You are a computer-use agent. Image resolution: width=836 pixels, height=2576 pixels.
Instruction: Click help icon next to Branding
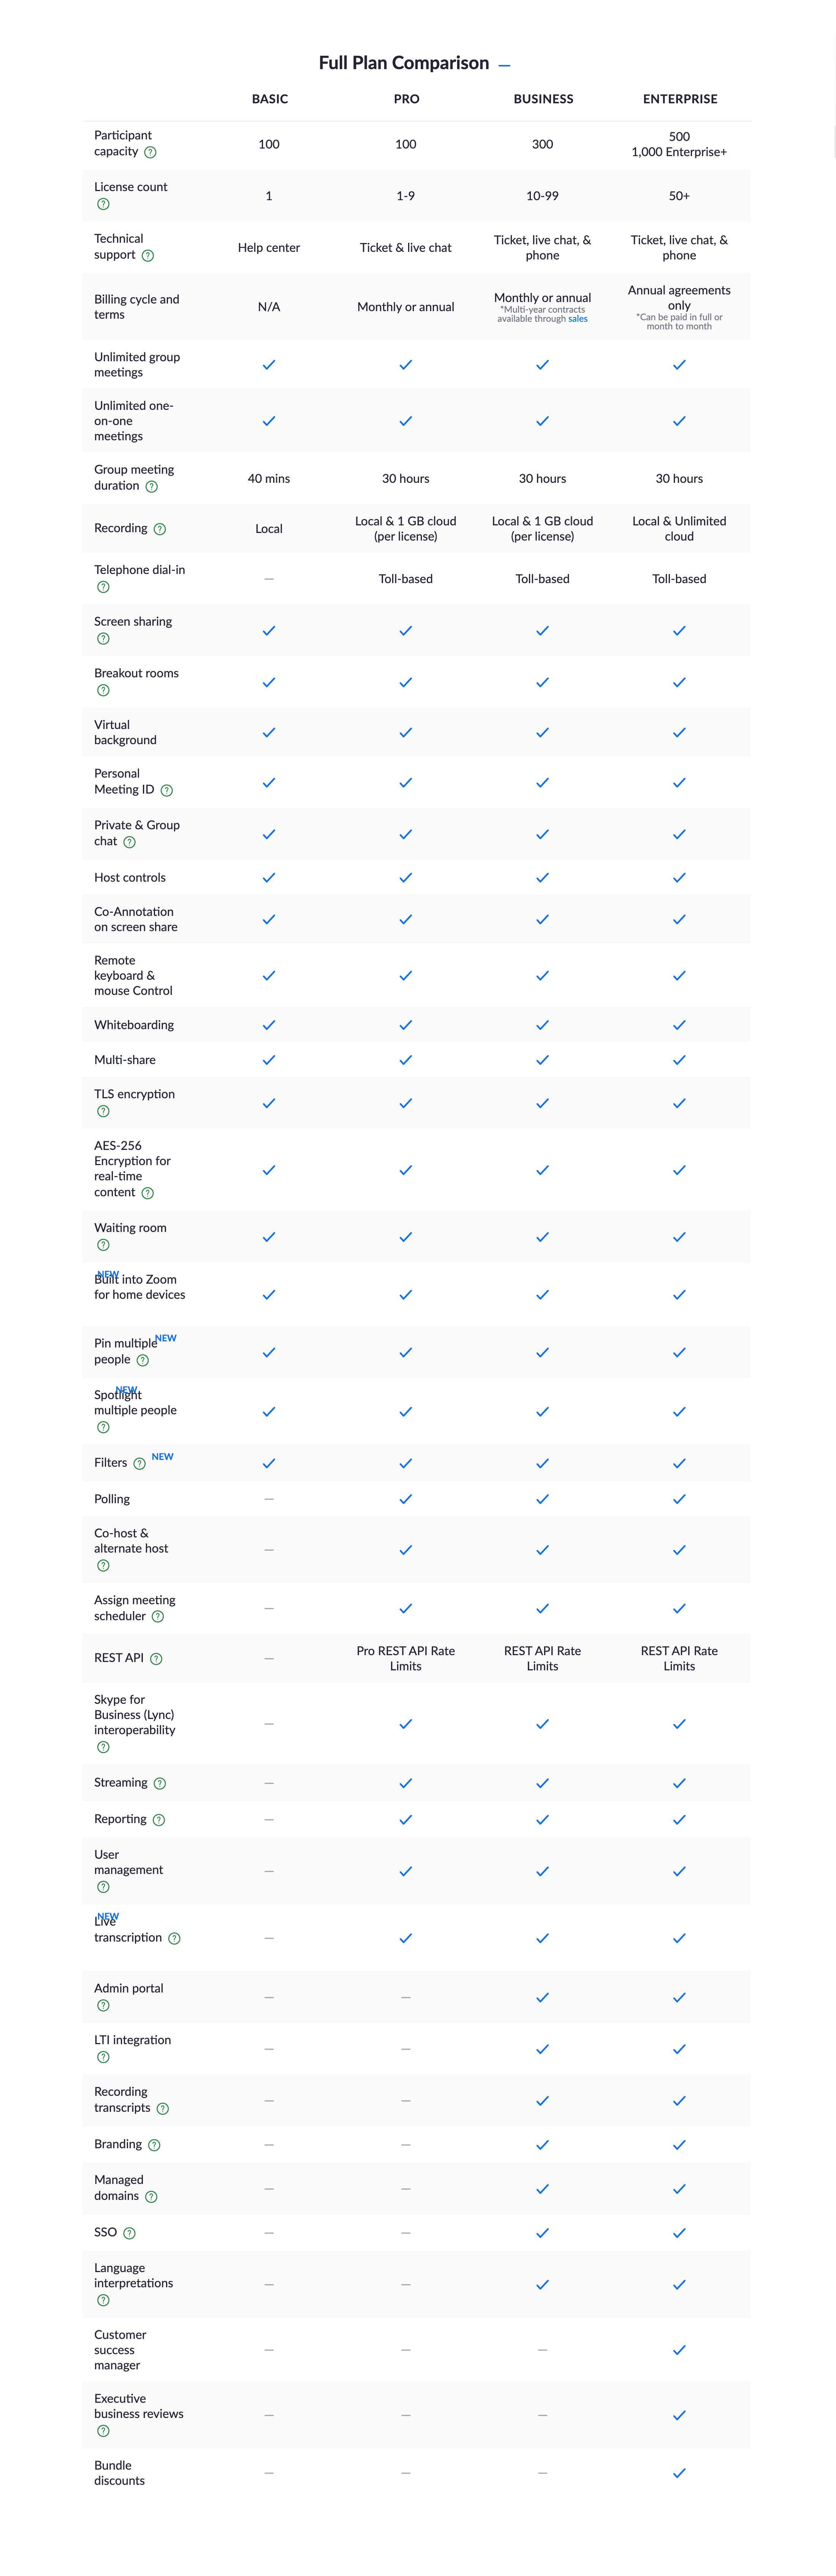click(x=154, y=2145)
